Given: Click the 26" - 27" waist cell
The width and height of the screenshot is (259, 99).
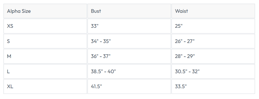Looking at the screenshot, I should point(213,41).
